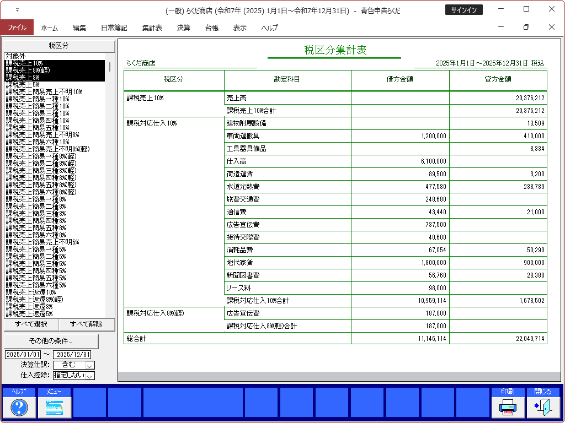Expand the 決算仕訳 dropdown
Screen dimensions: 565x423
tap(90, 365)
